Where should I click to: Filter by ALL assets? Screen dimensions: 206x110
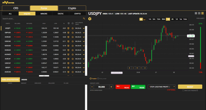pos(10,13)
